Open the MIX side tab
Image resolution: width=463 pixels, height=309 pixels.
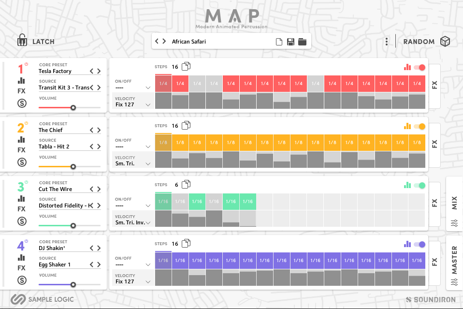454,203
